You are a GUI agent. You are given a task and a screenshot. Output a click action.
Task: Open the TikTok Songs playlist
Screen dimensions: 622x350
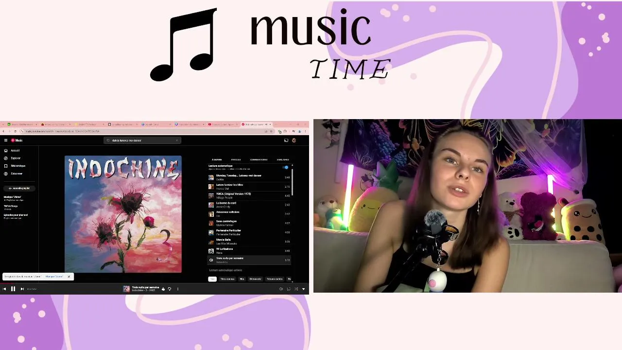[11, 208]
